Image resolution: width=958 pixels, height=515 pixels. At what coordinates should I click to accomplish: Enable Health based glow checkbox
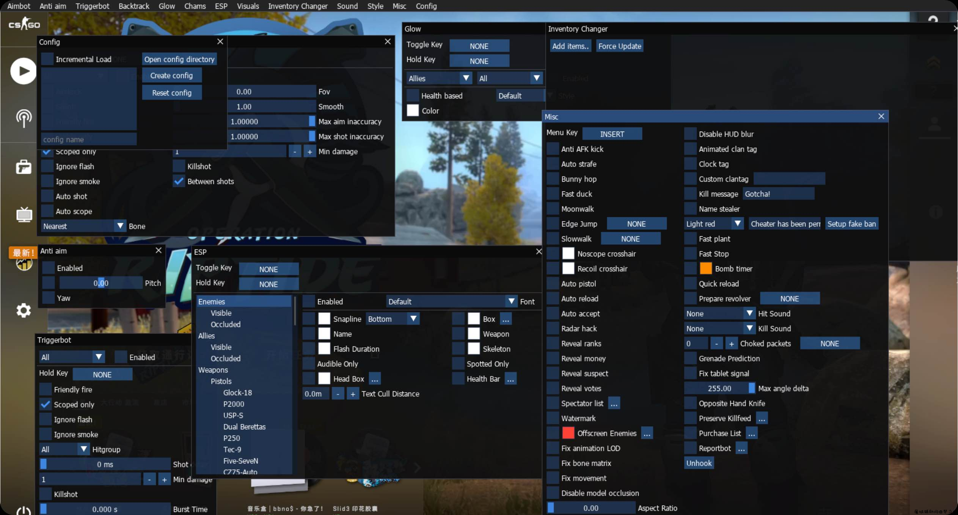click(x=413, y=96)
